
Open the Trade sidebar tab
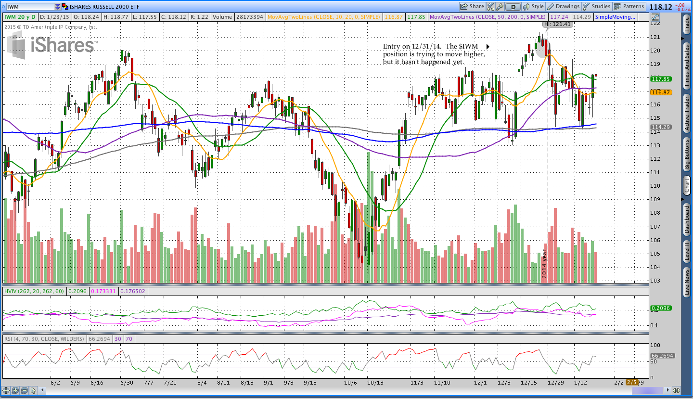687,26
